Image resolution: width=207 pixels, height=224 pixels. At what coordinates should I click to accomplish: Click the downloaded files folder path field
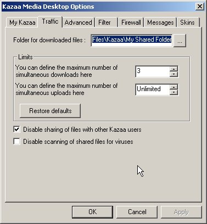tap(132, 40)
